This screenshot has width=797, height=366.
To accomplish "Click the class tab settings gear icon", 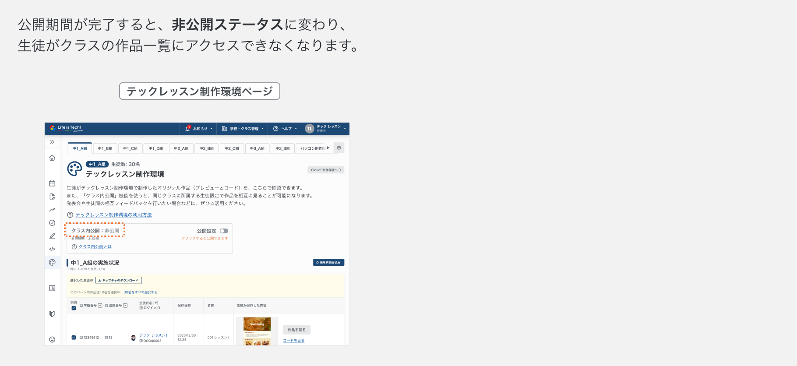I will (339, 148).
